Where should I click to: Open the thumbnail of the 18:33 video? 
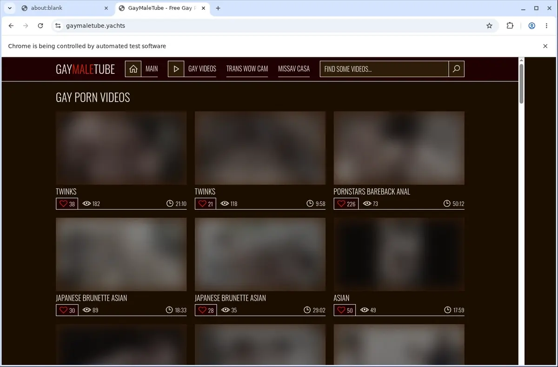(121, 254)
